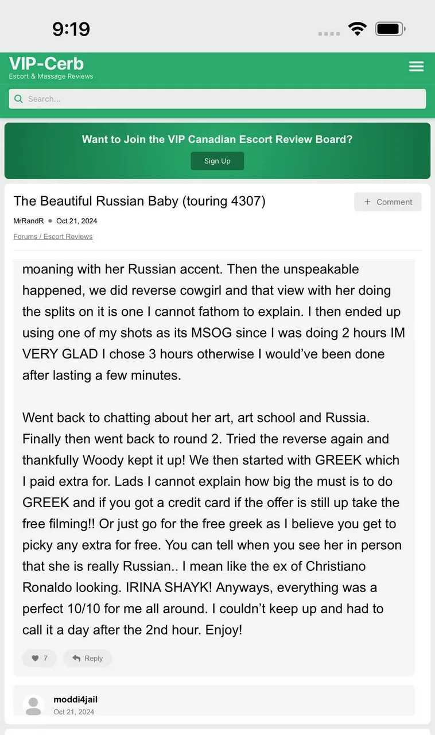Select the thread title heading
Viewport: 435px width, 735px height.
pos(139,201)
